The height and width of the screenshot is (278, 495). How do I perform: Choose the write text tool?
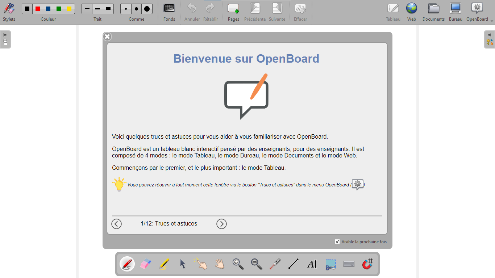(x=312, y=264)
